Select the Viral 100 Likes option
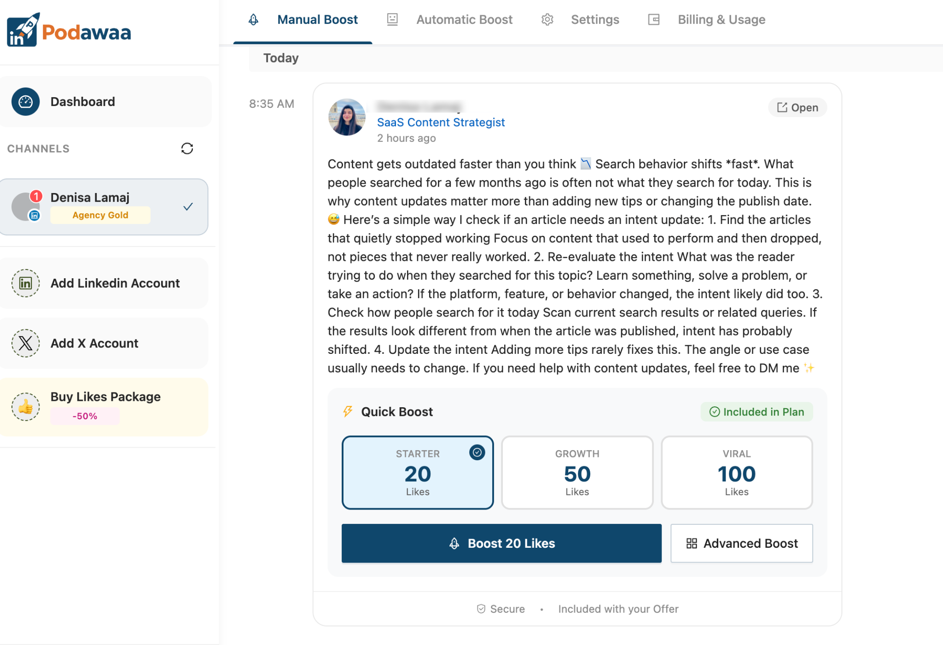The height and width of the screenshot is (645, 943). click(x=736, y=472)
